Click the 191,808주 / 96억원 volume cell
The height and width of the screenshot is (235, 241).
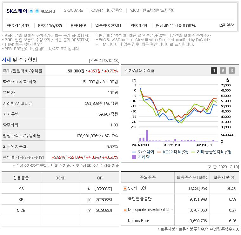(101, 104)
